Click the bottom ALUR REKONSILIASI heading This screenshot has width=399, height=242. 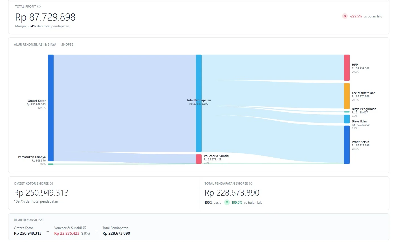tap(29, 220)
